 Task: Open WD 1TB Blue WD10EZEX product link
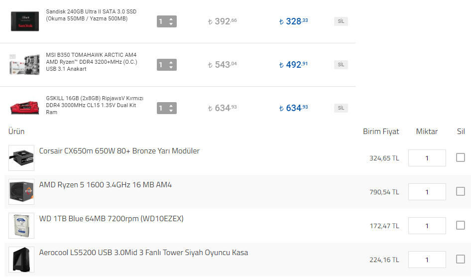coord(111,219)
